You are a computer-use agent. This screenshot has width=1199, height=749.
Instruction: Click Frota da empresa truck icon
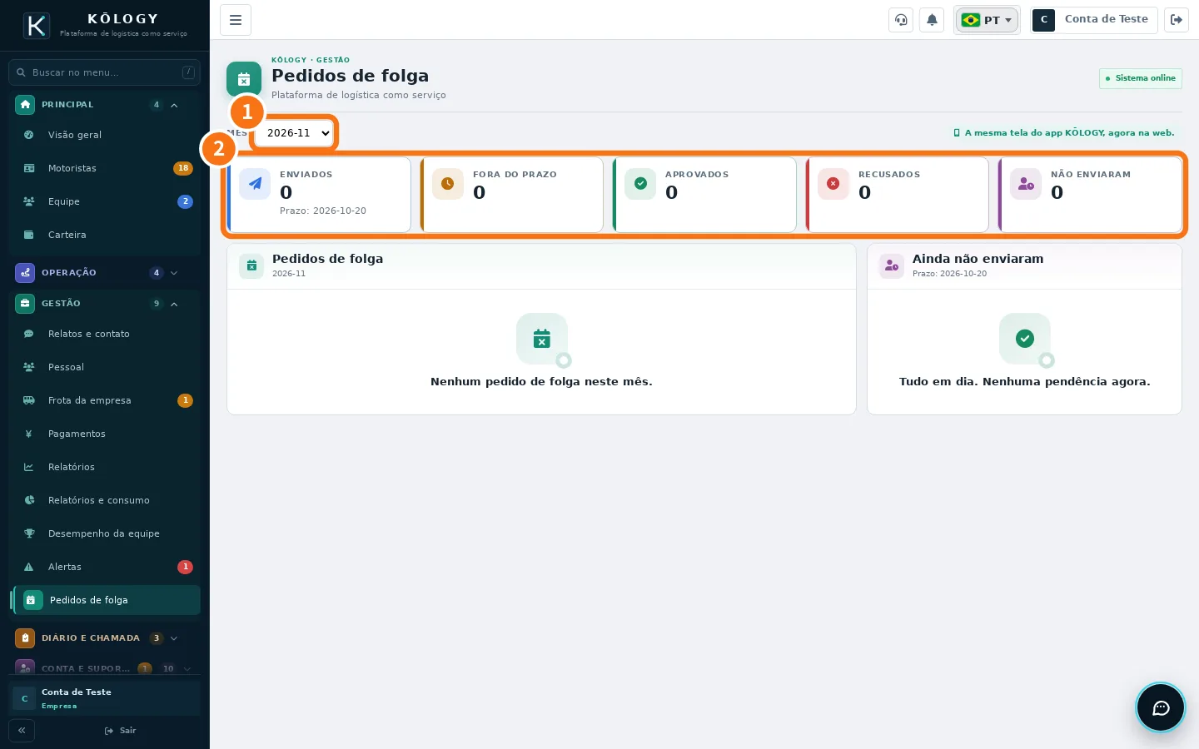[29, 400]
